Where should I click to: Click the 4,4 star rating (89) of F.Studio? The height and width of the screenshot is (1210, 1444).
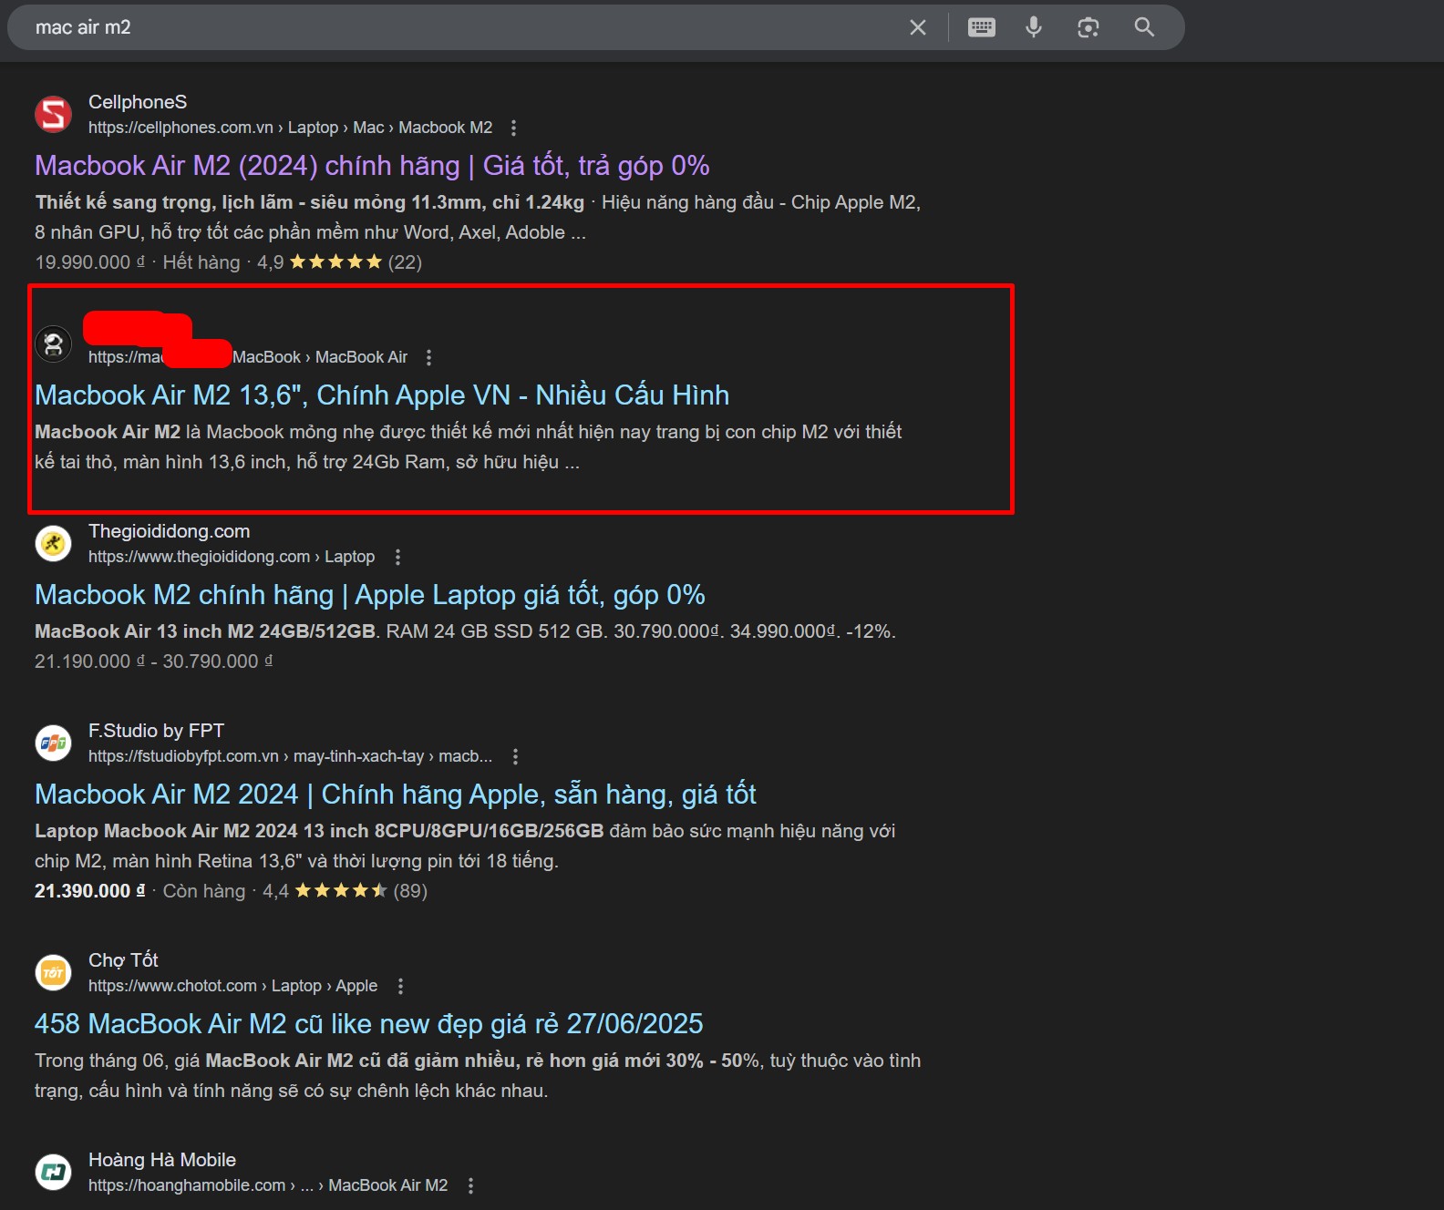345,891
